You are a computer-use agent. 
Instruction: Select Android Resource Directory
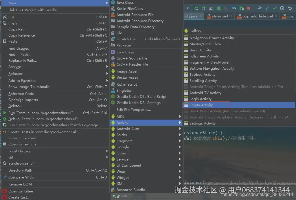pos(146,21)
